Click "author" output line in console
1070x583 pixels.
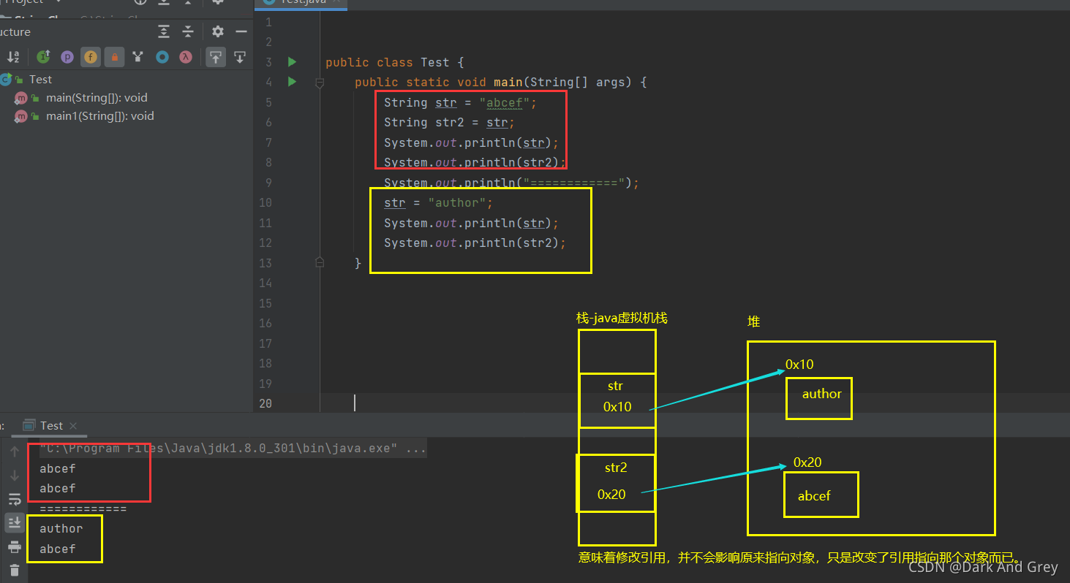click(61, 528)
